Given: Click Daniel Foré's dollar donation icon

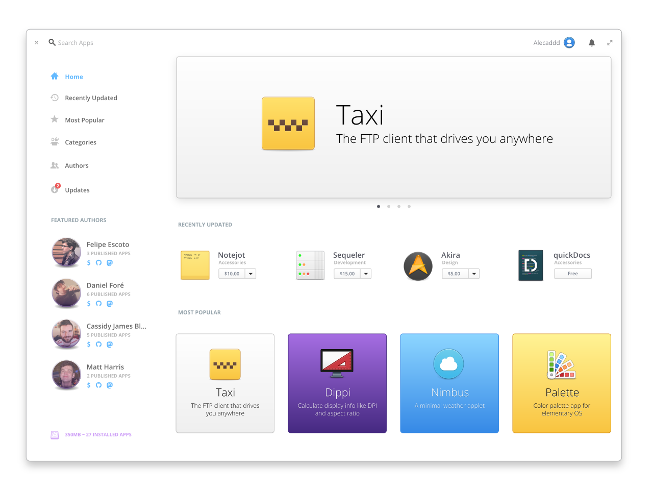Looking at the screenshot, I should click(x=89, y=304).
